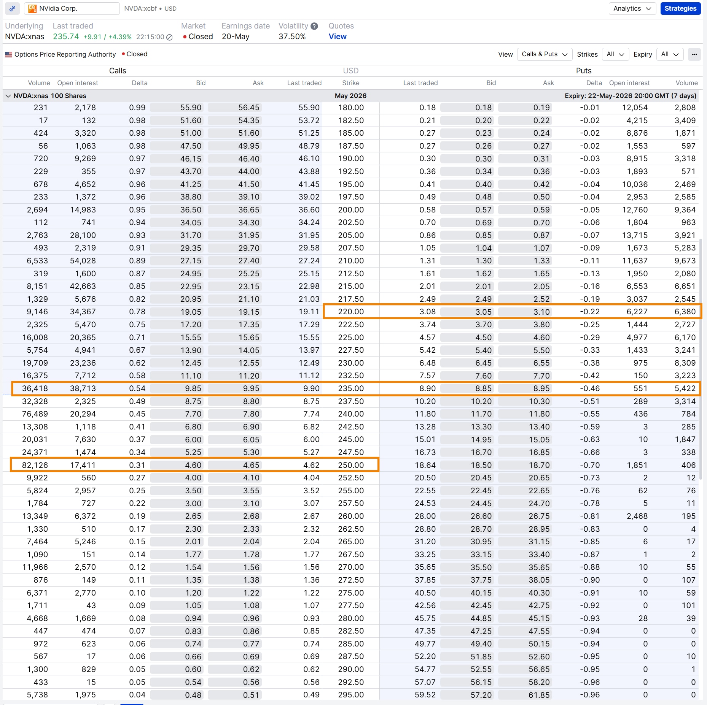The height and width of the screenshot is (705, 707).
Task: Click the Underlying NVDA:xnas label
Action: pos(24,37)
